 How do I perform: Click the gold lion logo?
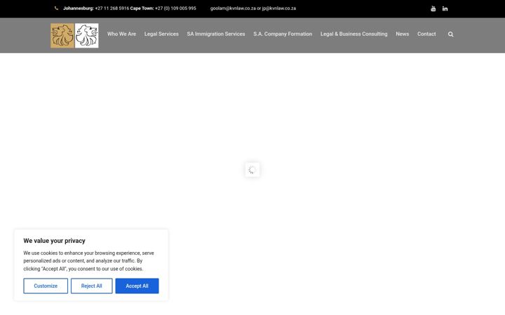[x=62, y=36]
